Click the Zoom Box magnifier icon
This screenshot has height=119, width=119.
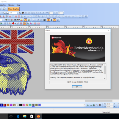(7, 13)
